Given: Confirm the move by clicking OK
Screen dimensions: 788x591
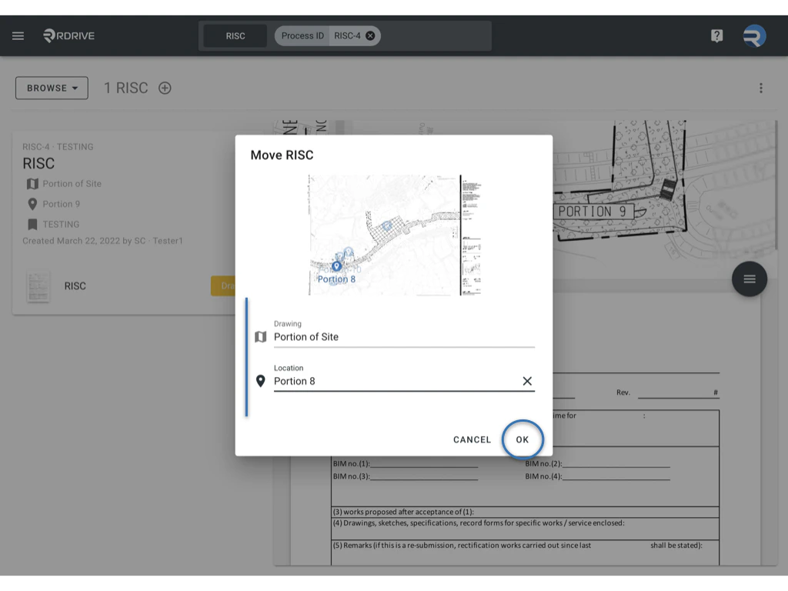Looking at the screenshot, I should click(x=523, y=439).
